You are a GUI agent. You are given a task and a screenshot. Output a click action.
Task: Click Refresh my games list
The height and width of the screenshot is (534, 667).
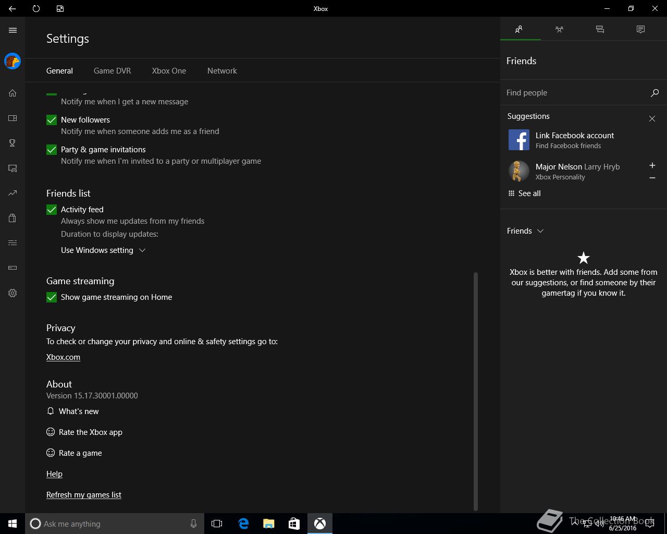[84, 495]
